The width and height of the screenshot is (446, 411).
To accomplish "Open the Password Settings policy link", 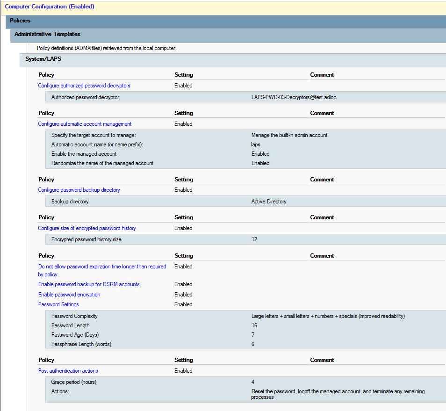I will click(58, 304).
